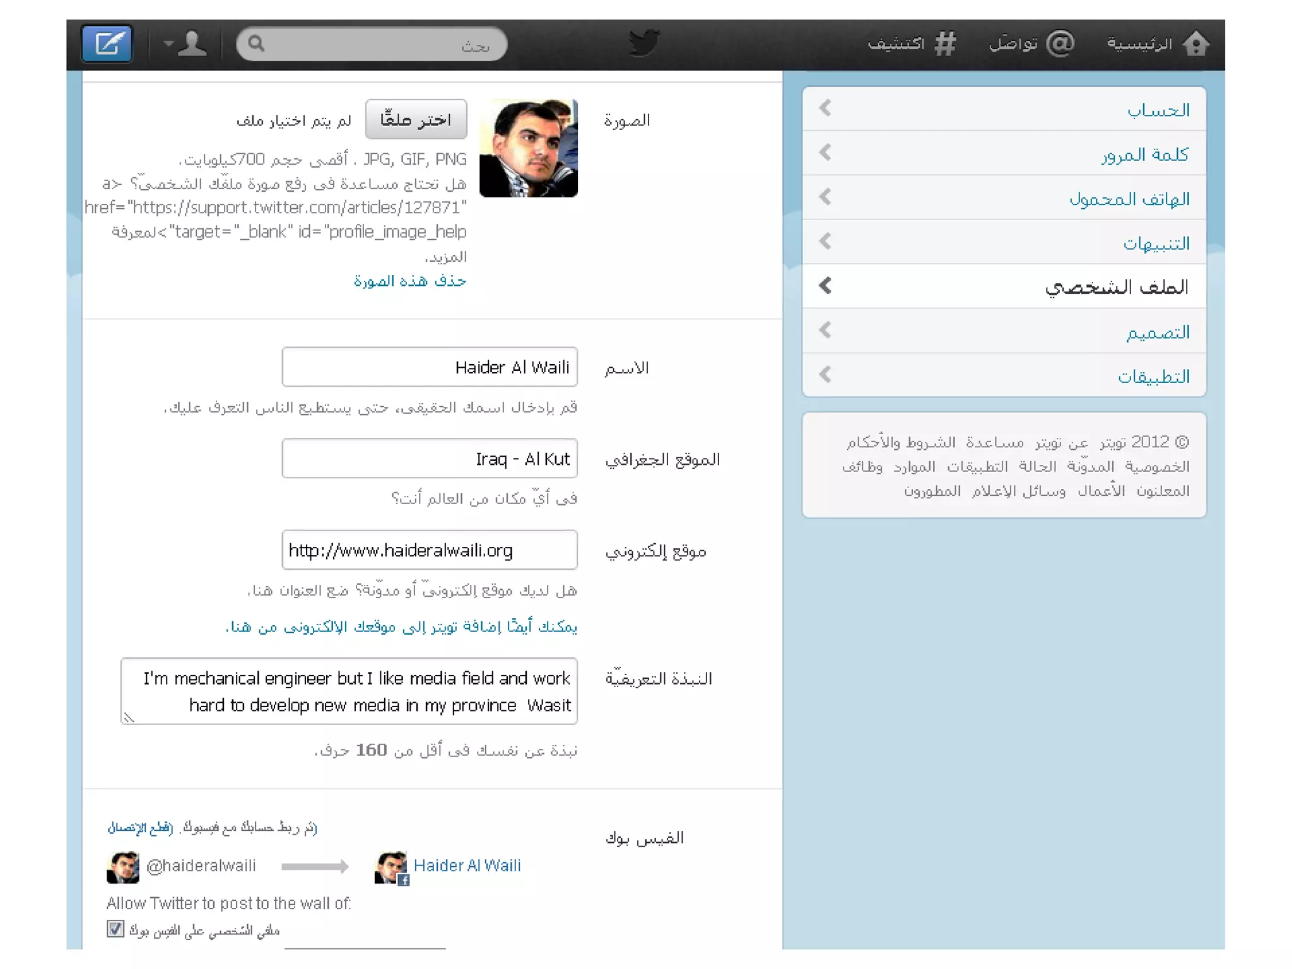Click the compose new tweet icon
Screen dimensions: 1292x969
click(x=107, y=44)
